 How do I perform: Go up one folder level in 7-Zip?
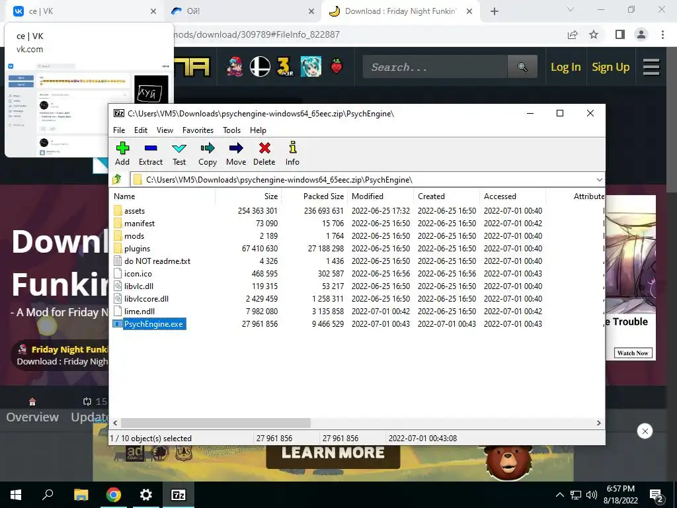(117, 179)
